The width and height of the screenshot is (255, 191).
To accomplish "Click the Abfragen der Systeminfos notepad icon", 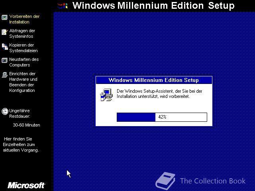I will point(4,32).
